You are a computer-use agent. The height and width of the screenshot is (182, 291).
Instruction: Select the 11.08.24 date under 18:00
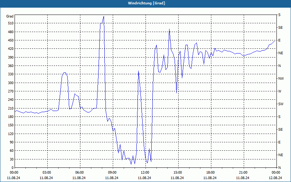[x=210, y=178]
